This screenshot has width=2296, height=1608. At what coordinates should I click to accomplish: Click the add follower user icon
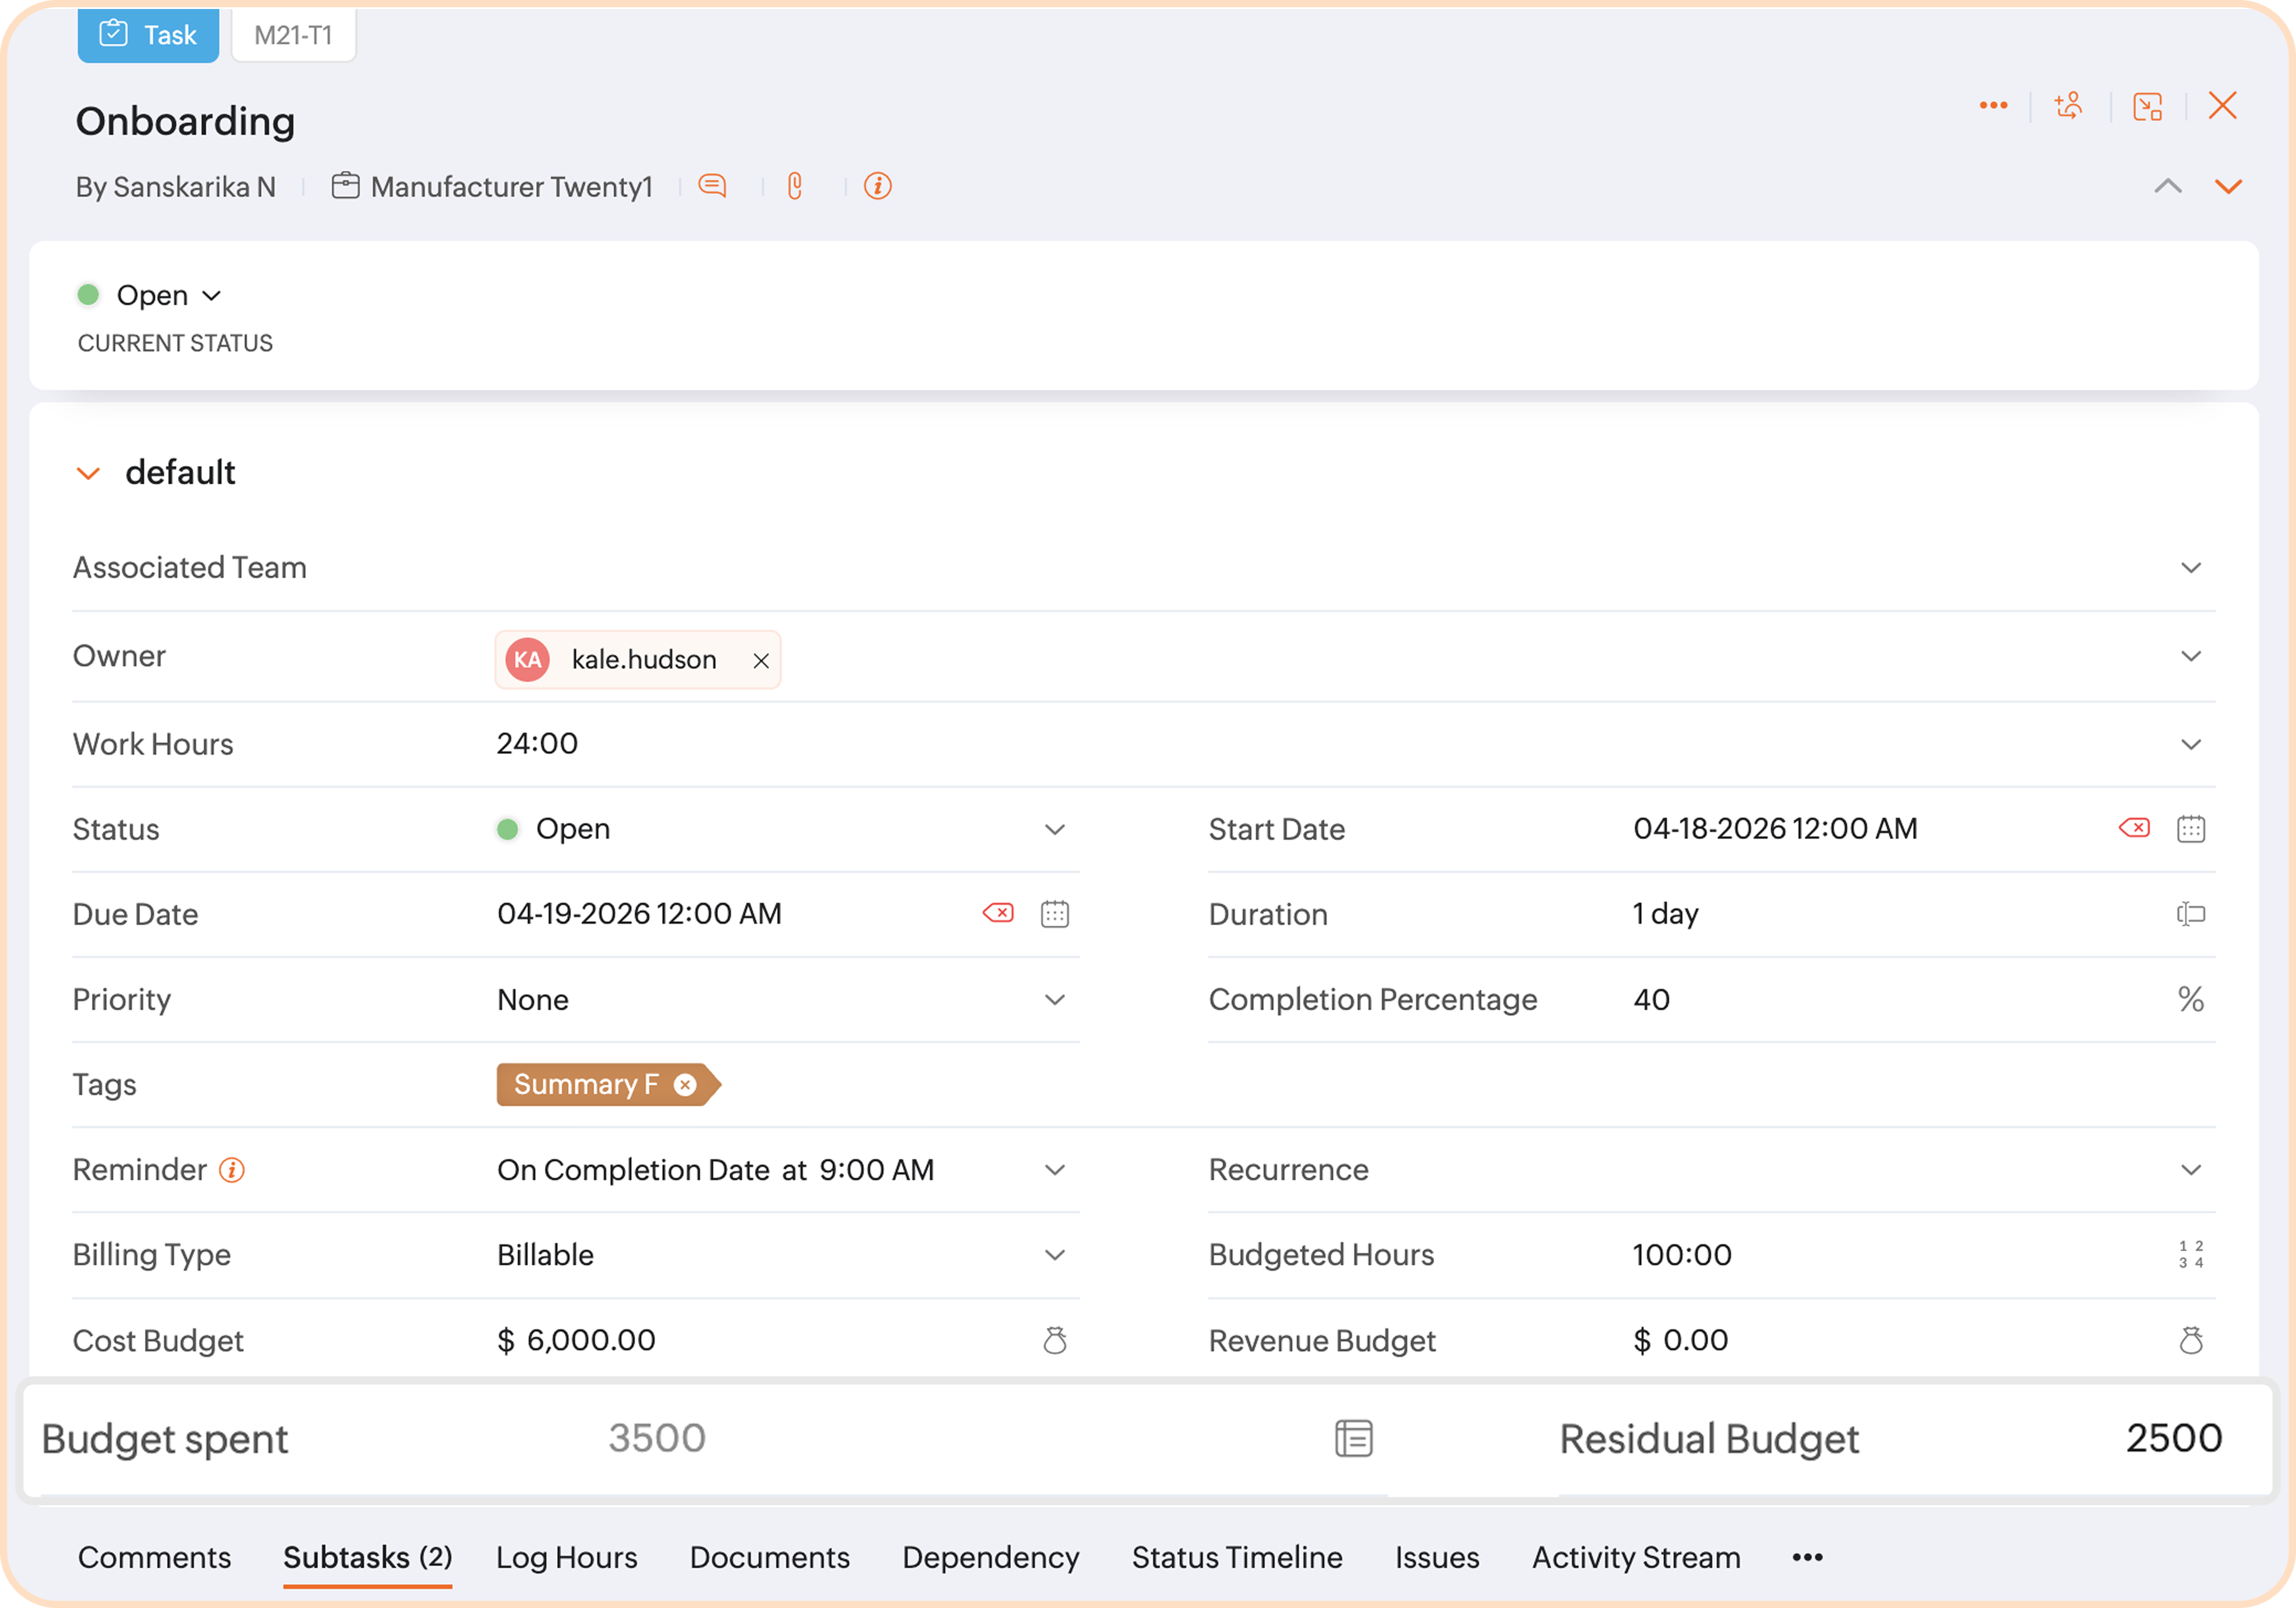[2068, 106]
